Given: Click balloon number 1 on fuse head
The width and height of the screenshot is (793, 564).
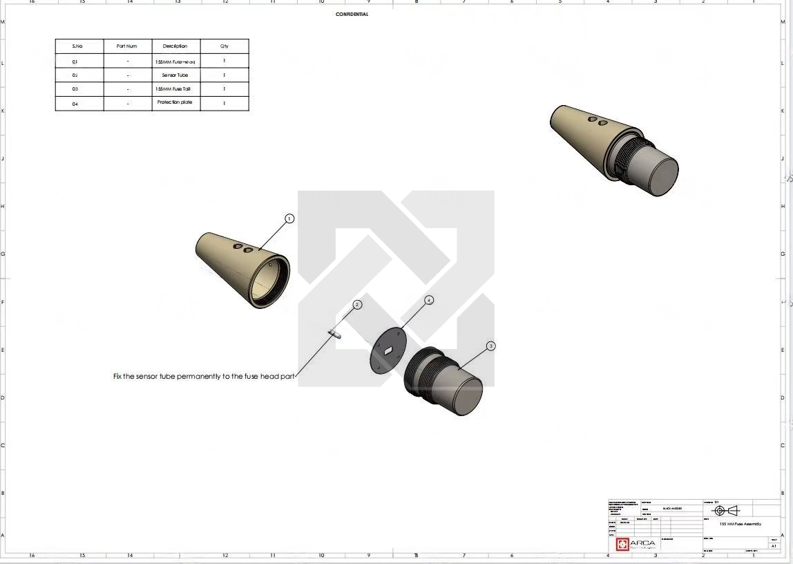Looking at the screenshot, I should (289, 218).
